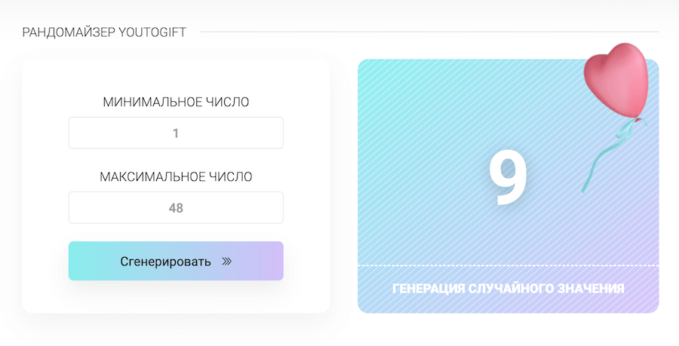This screenshot has height=346, width=679.
Task: Click the horizontal rule beside the heading
Action: [x=429, y=32]
